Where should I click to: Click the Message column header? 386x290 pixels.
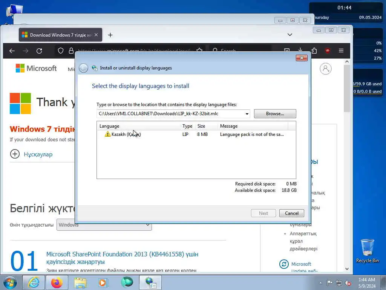253,126
